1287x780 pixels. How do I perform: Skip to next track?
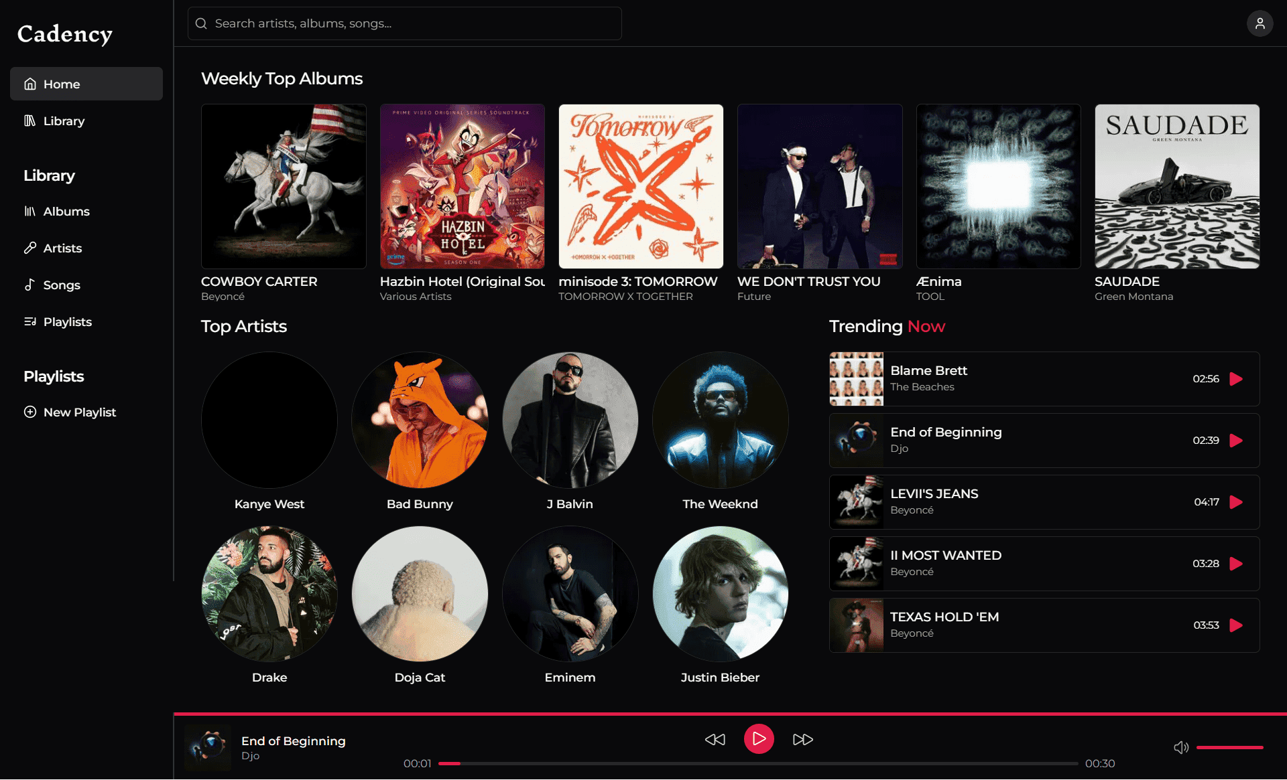click(x=802, y=739)
